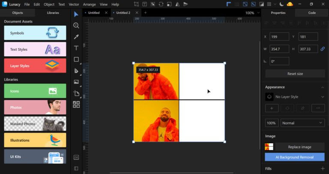Click the text frame icon in top toolbar
The image size is (329, 174).
(144, 4)
